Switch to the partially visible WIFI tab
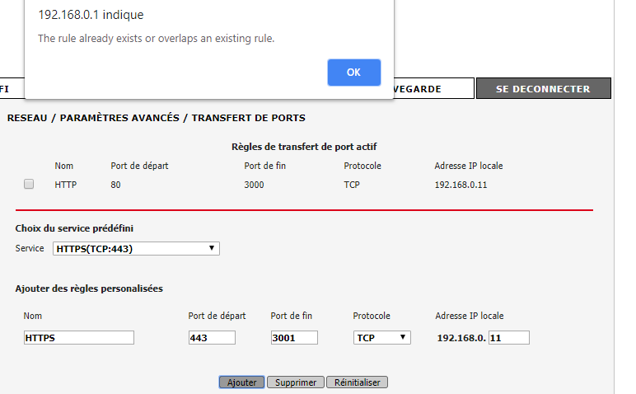 point(5,89)
